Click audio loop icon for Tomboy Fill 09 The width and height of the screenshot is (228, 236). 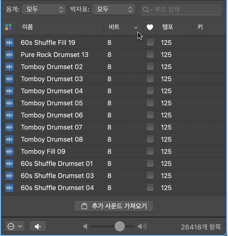pyautogui.click(x=9, y=151)
